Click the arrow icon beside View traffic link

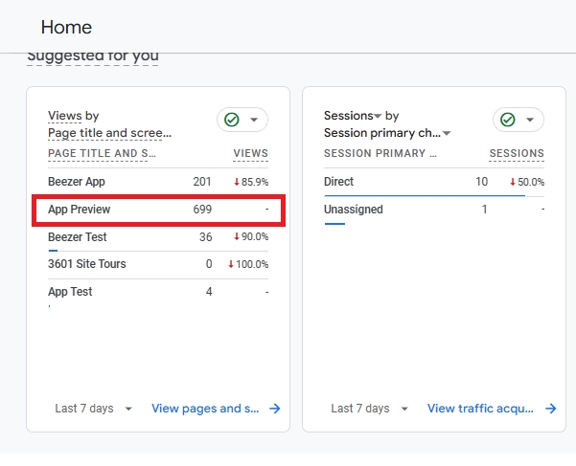(x=550, y=409)
